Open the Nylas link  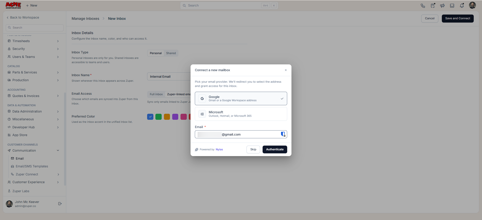coord(219,149)
